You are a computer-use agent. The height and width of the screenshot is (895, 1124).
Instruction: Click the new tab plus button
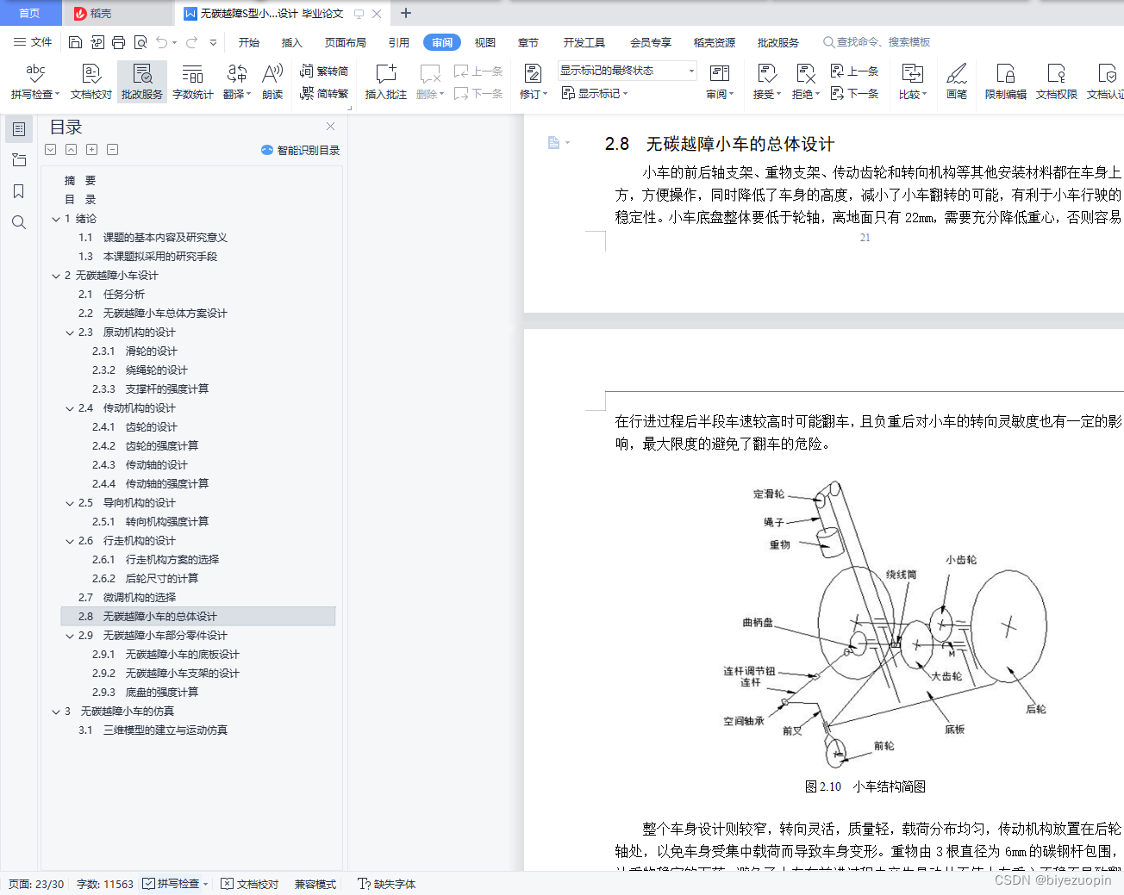[406, 13]
